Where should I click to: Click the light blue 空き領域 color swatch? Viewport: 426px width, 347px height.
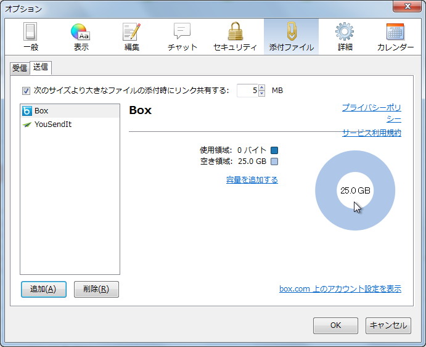pos(274,161)
